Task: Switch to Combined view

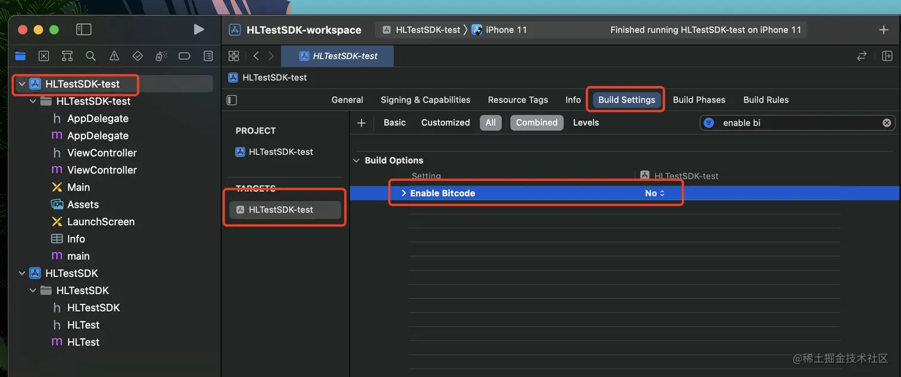Action: click(537, 123)
